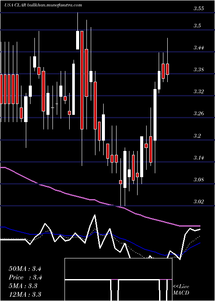Screen dimensions: 215x301
Task: Click the 3.26 price axis label
Action: 199,114
